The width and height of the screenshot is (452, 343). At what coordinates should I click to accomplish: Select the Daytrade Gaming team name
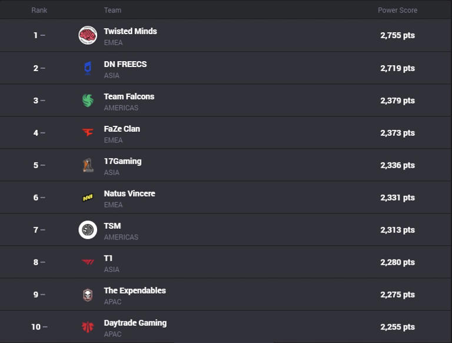tap(135, 322)
